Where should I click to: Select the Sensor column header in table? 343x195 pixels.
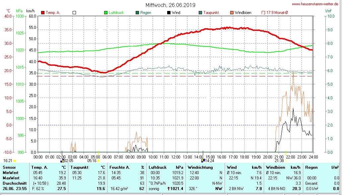pyautogui.click(x=9, y=167)
